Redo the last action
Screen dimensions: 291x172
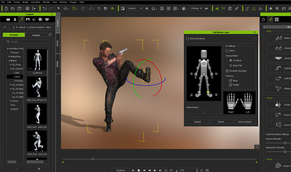point(51,8)
